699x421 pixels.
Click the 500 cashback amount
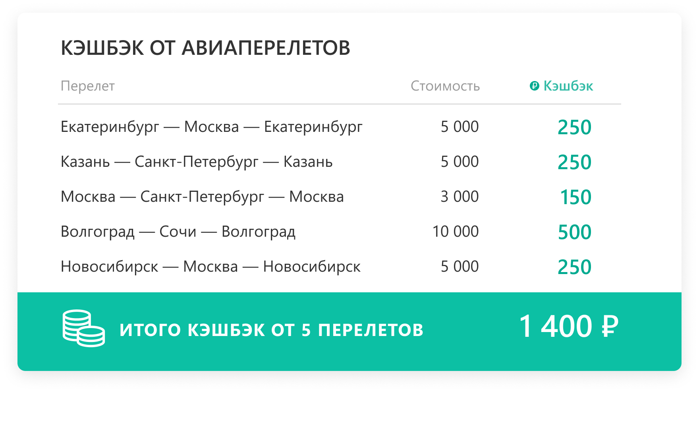coord(575,232)
